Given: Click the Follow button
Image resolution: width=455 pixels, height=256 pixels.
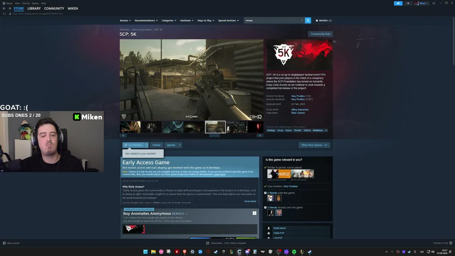Looking at the screenshot, I should click(156, 145).
